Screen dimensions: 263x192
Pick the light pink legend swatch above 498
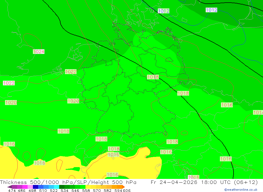pos(30,187)
